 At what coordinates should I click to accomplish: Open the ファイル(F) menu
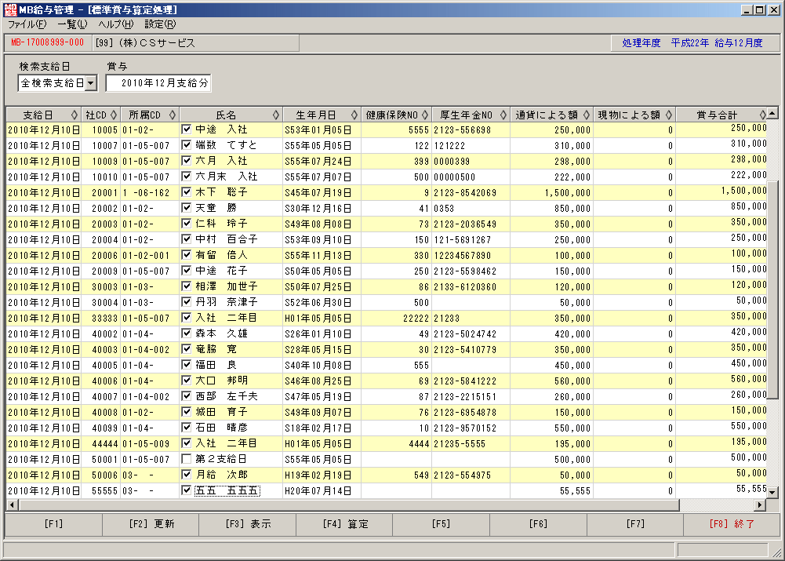pyautogui.click(x=27, y=24)
